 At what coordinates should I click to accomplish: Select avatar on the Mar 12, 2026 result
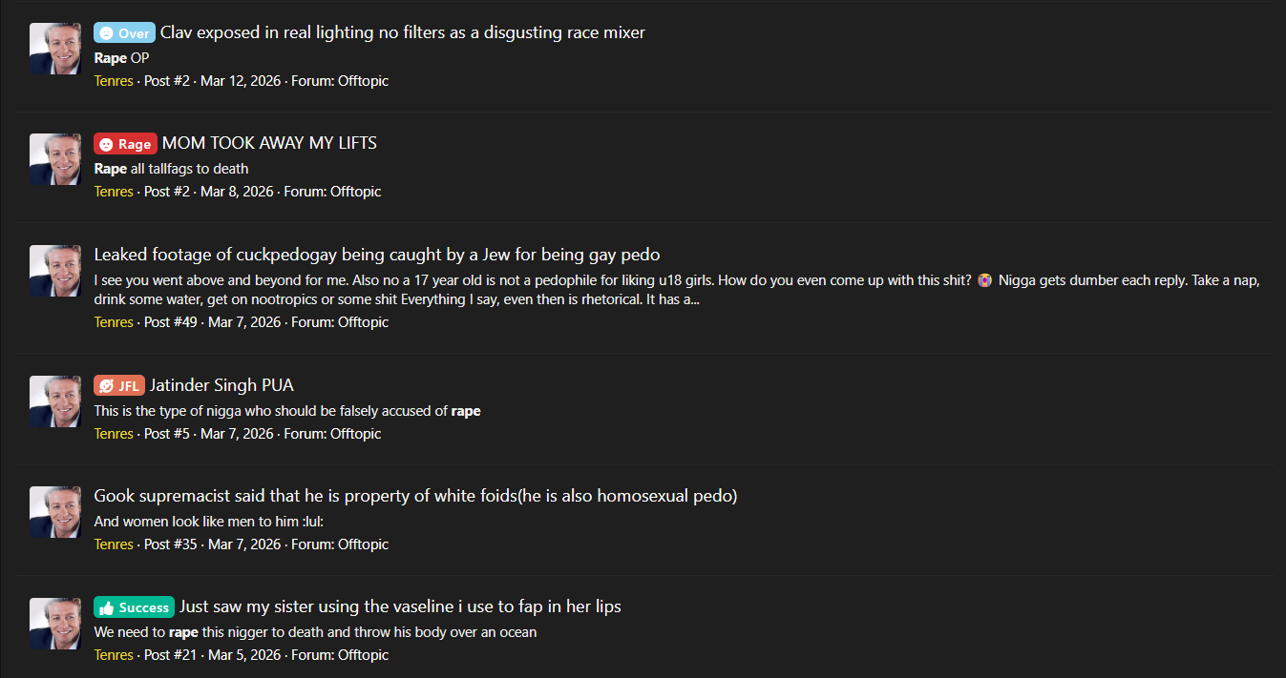pyautogui.click(x=55, y=49)
